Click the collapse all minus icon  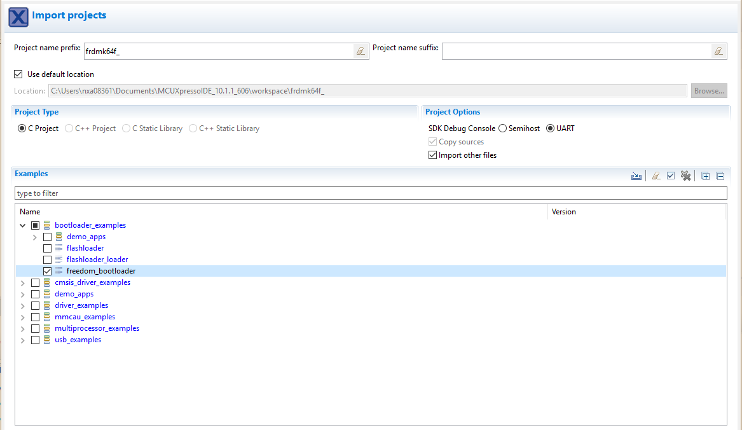[720, 176]
